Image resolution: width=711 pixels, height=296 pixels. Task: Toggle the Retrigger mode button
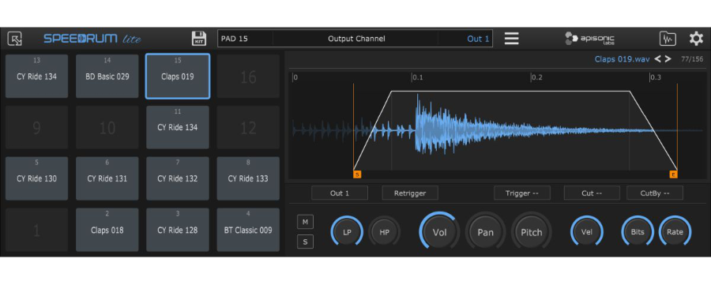(x=410, y=193)
